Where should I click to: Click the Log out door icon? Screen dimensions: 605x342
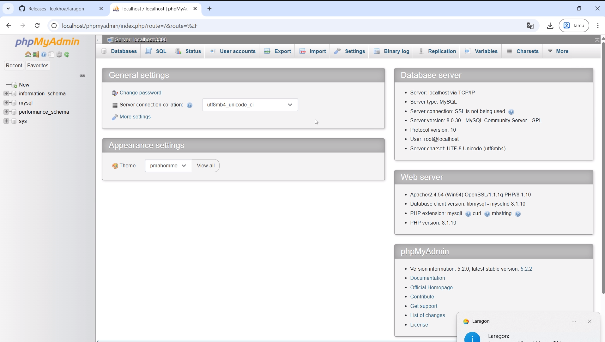[x=36, y=55]
